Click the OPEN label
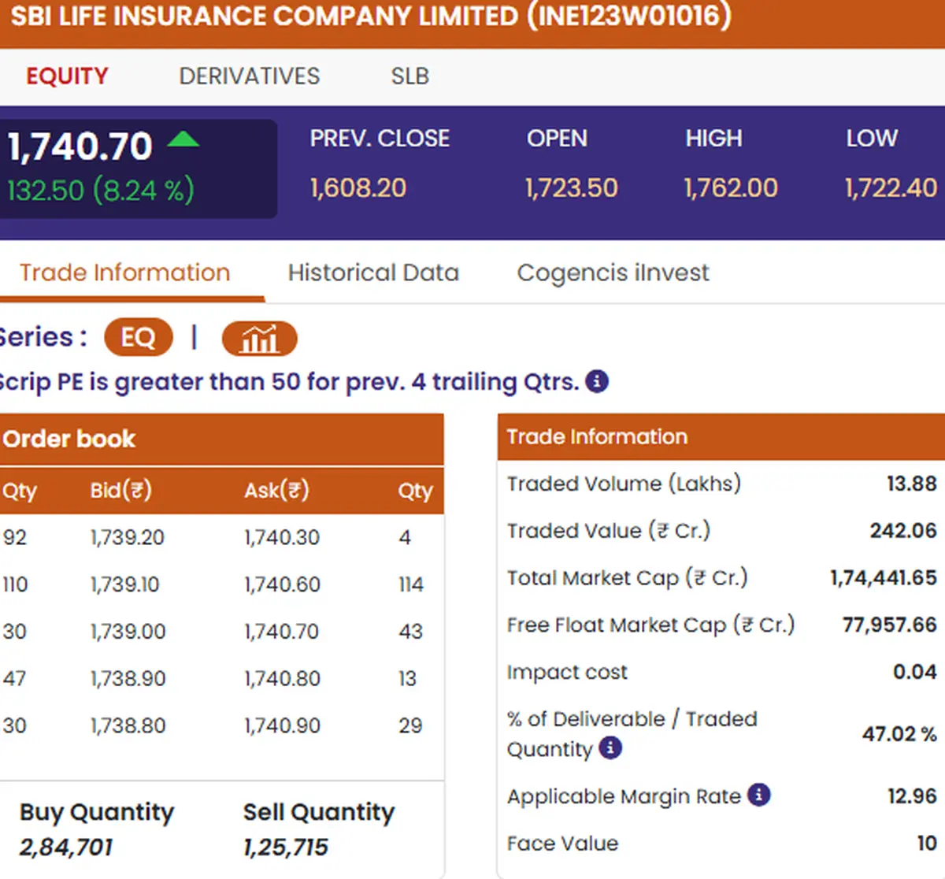Viewport: 945px width, 879px height. coord(557,139)
